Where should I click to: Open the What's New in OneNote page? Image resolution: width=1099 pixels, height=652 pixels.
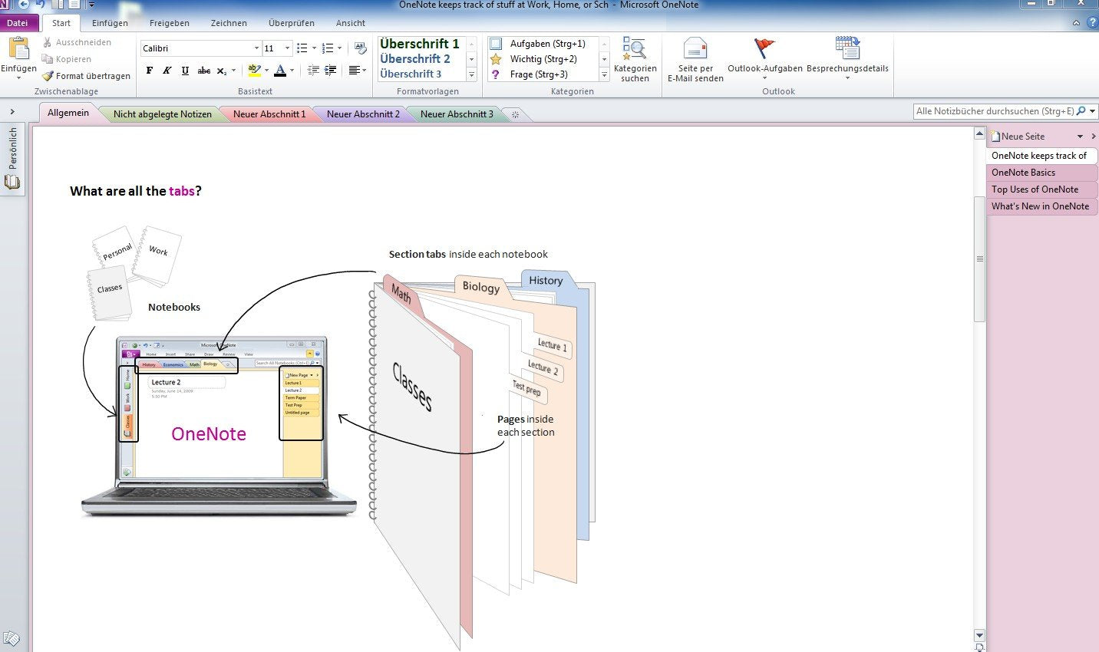(1041, 206)
